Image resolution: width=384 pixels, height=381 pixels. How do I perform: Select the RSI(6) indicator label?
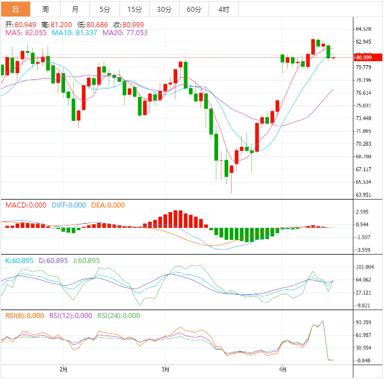click(24, 316)
